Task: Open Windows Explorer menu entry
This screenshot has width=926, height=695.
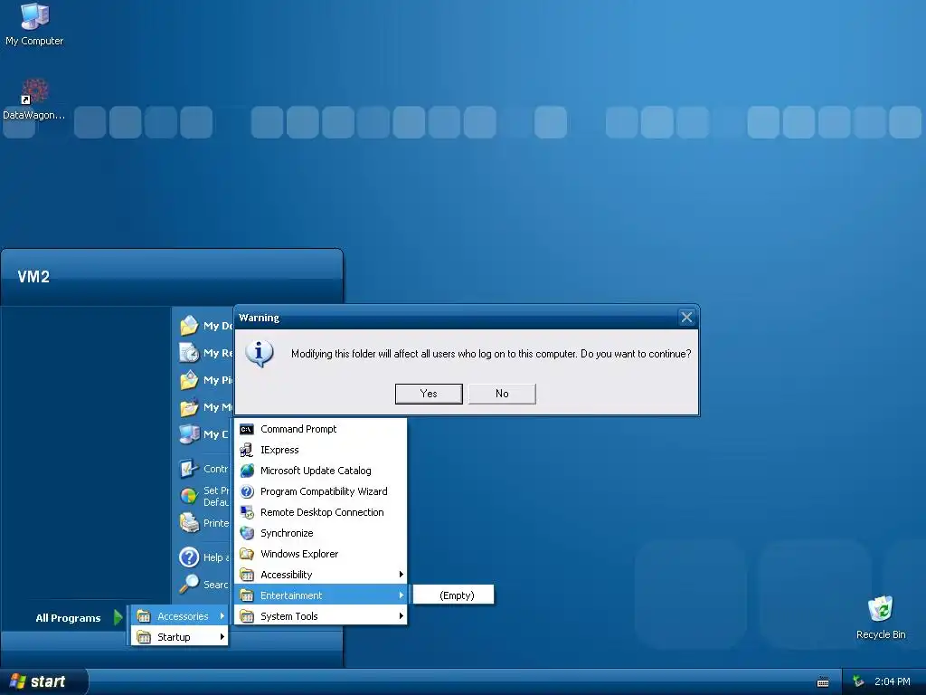Action: coord(321,554)
